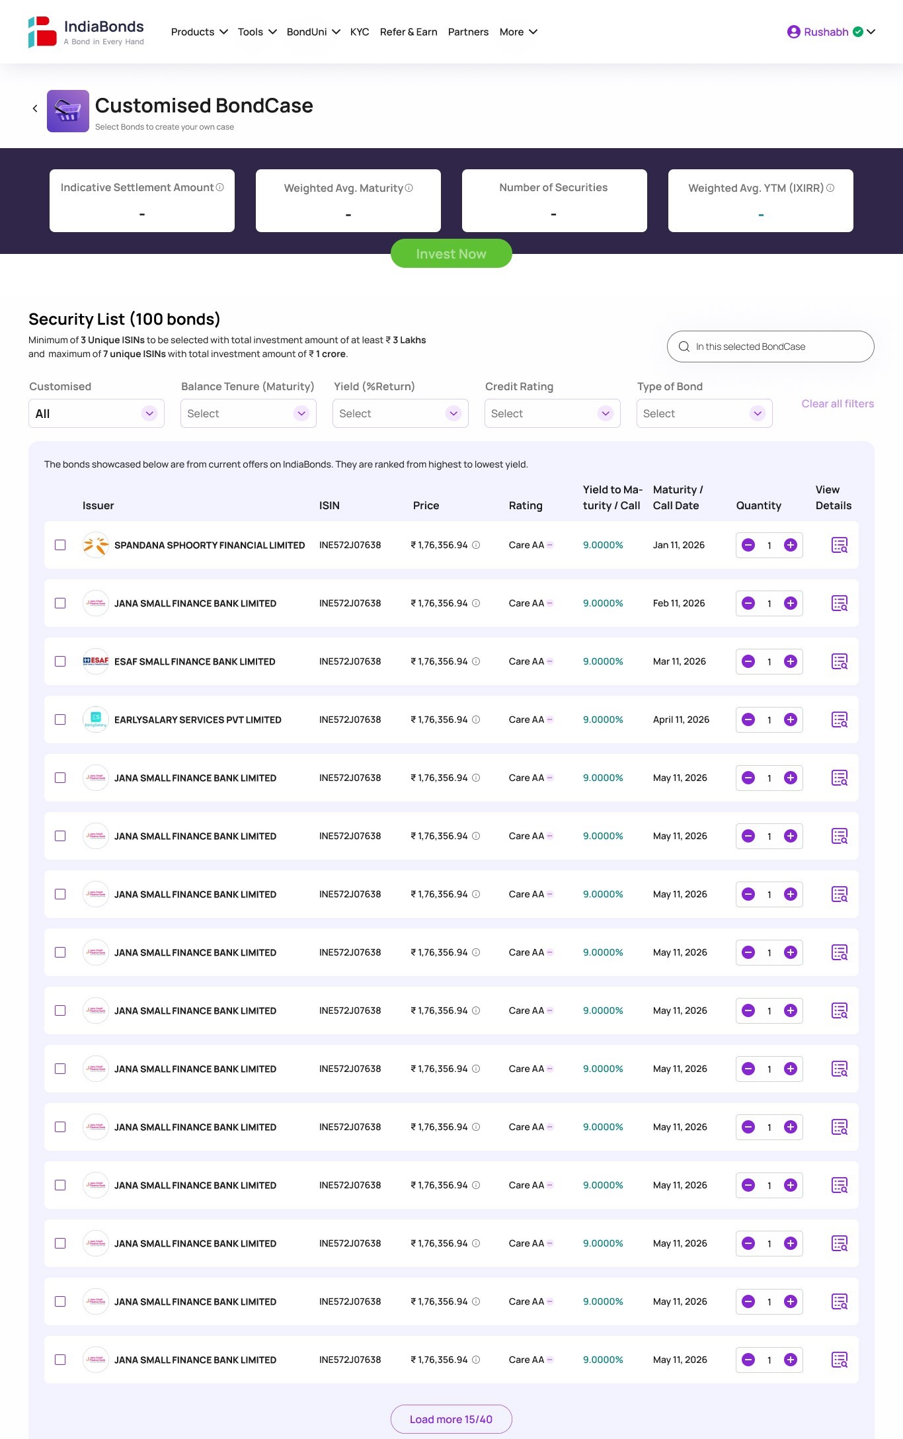Decrease quantity for ESAF Small Finance bond
Image resolution: width=903 pixels, height=1439 pixels.
click(748, 661)
